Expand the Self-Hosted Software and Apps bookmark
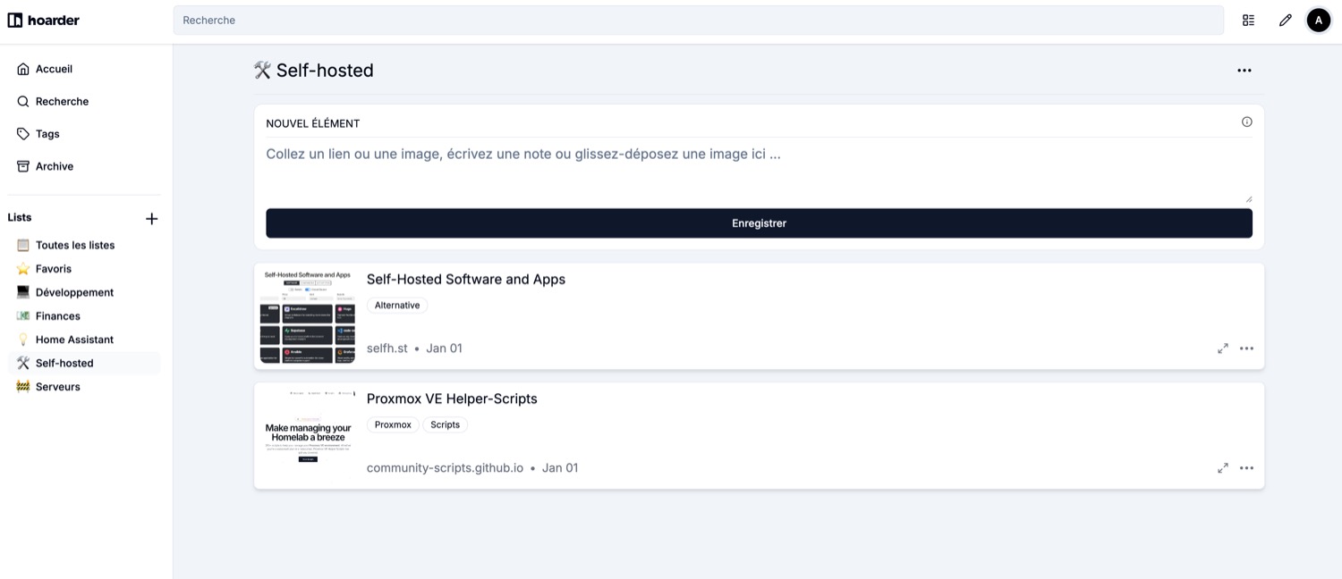 [1222, 348]
